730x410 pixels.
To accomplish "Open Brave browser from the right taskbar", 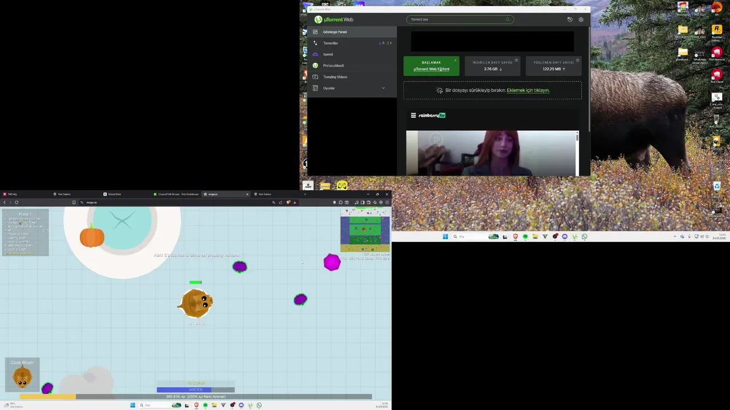I will pos(516,236).
